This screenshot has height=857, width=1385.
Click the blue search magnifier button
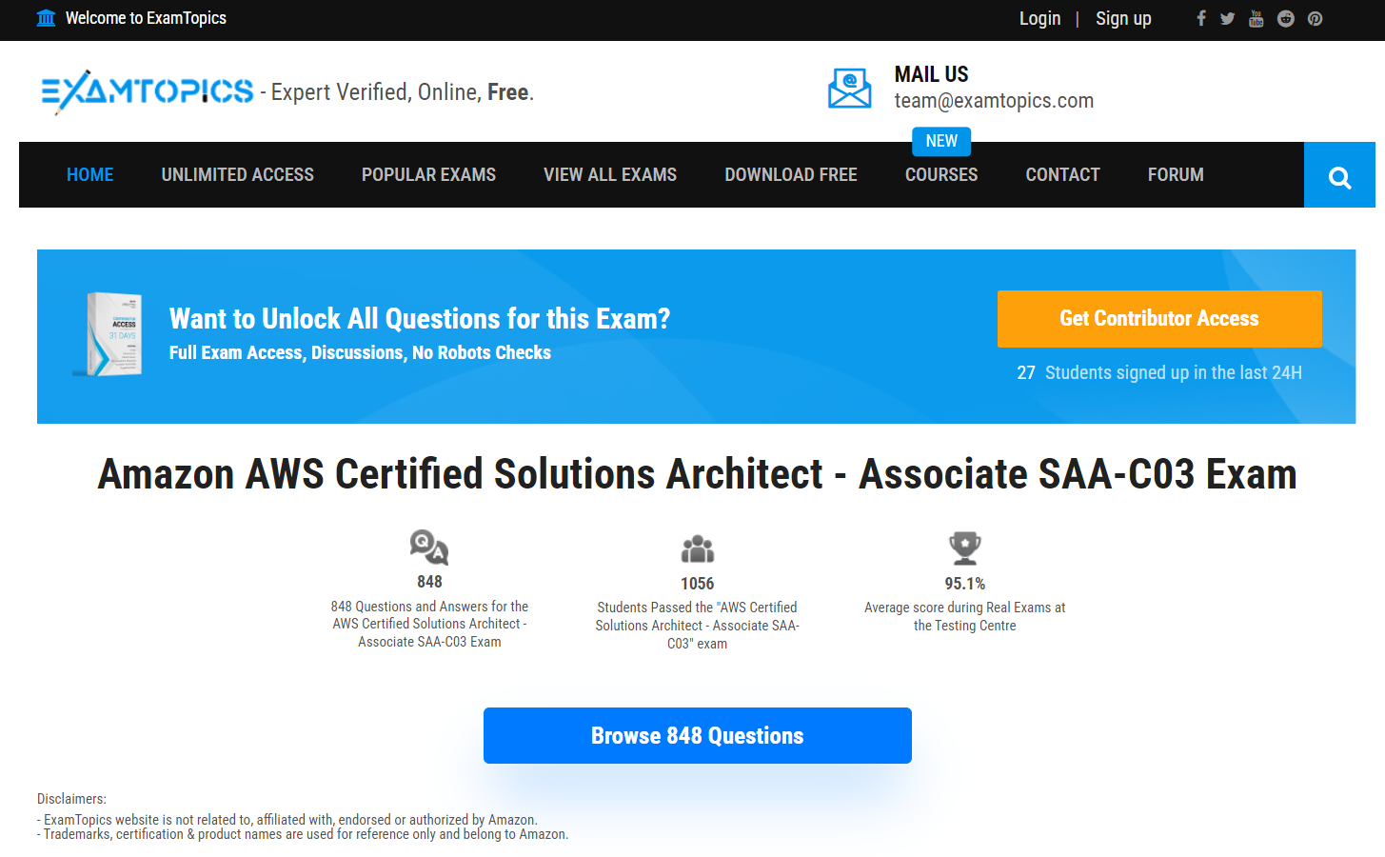point(1339,175)
